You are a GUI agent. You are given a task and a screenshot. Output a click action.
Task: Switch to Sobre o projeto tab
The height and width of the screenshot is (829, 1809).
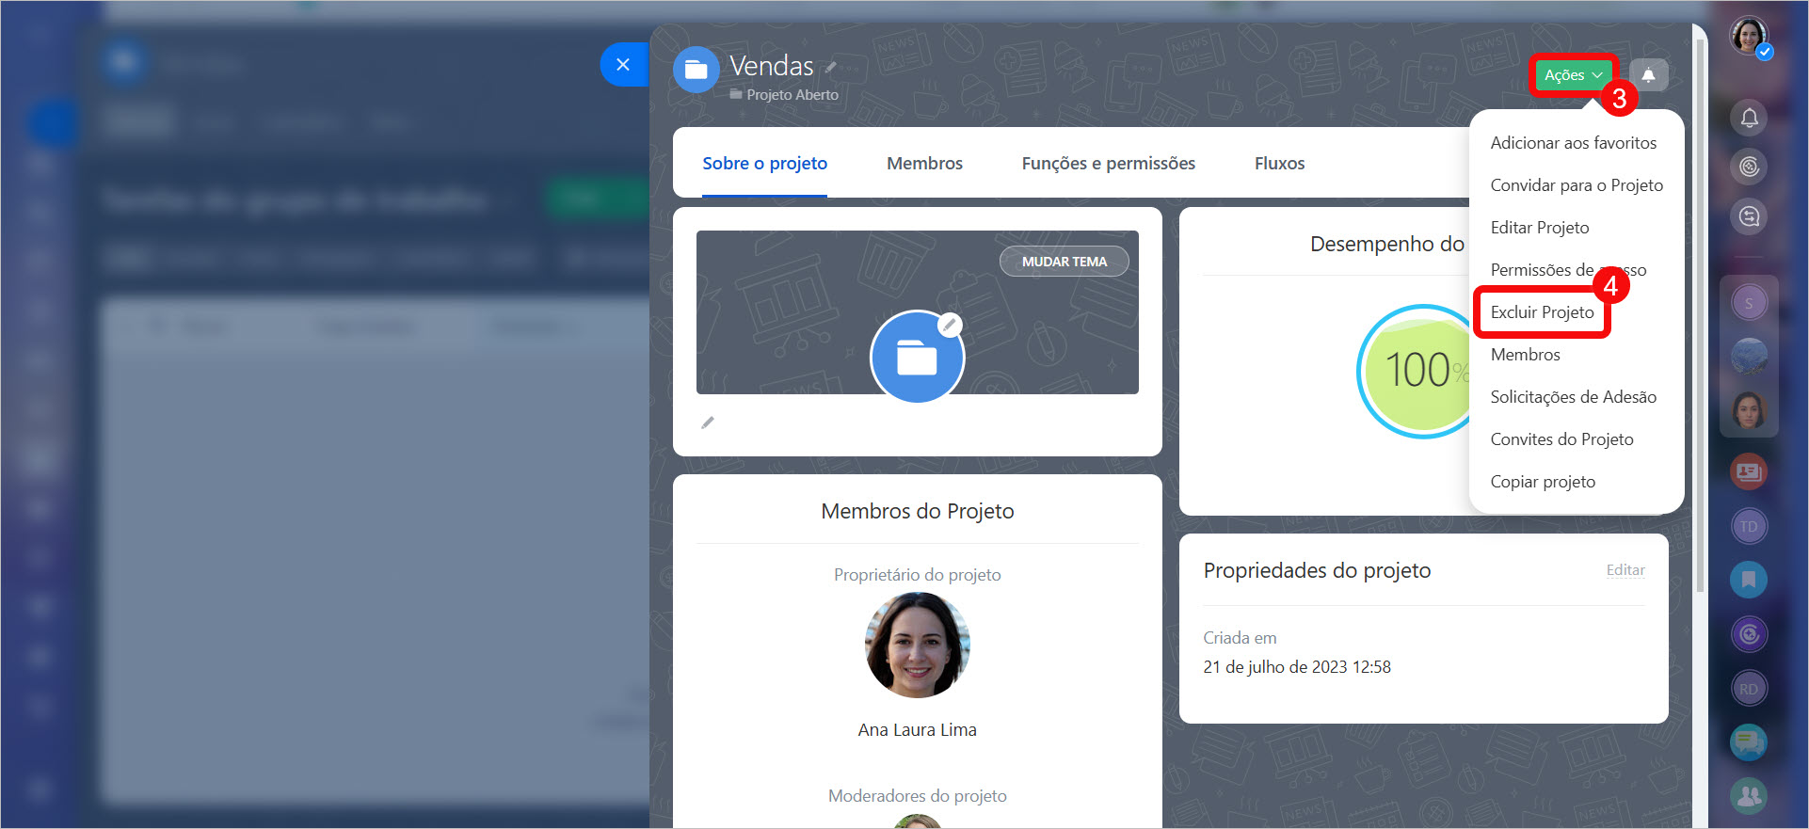764,164
